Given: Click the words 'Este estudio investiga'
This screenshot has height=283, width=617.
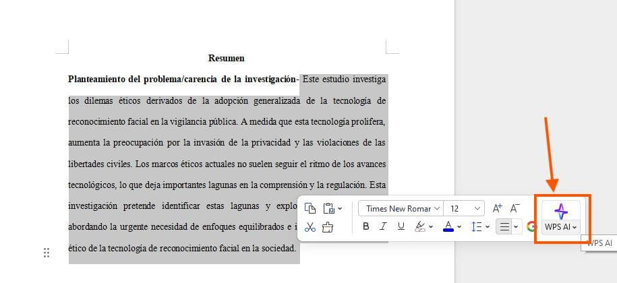Looking at the screenshot, I should click(345, 79).
